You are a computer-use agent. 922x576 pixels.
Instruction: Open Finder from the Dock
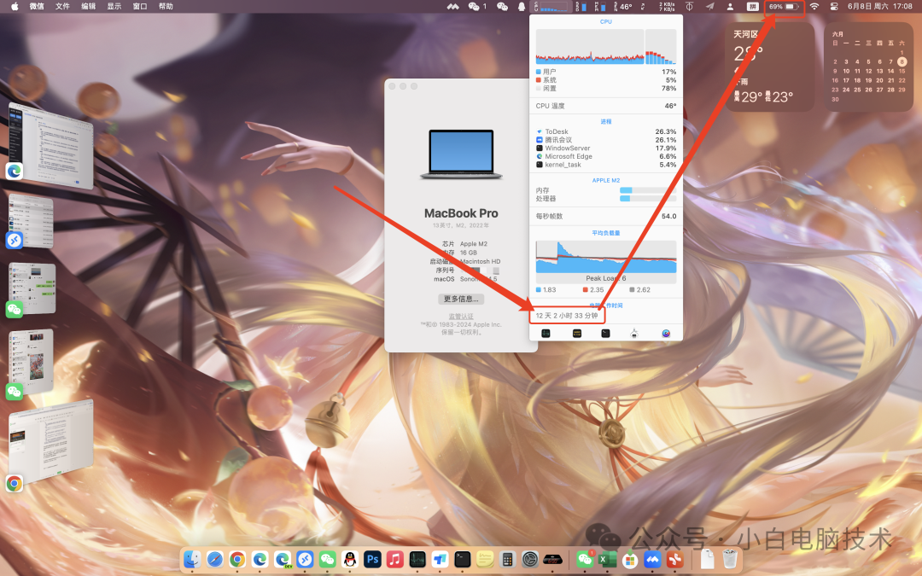[192, 559]
